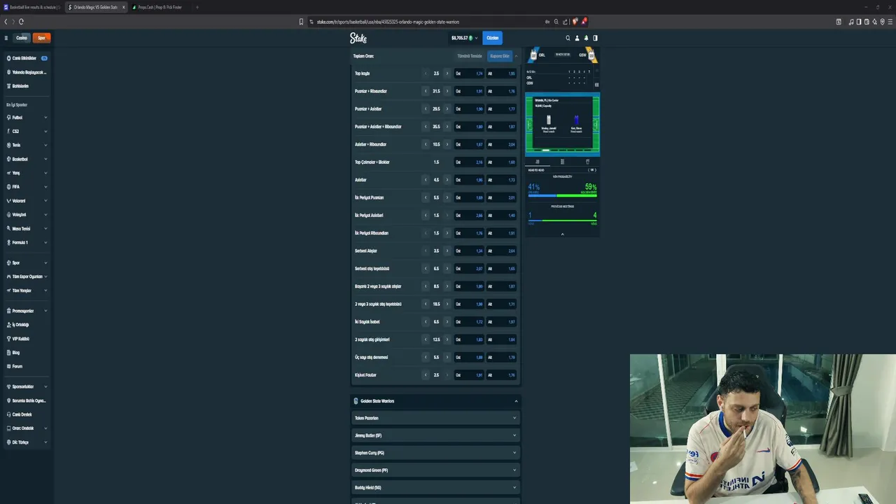Select Üst odds for Top kaybı
This screenshot has height=504, width=896.
tap(470, 73)
